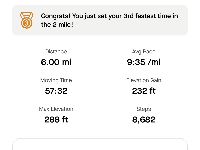Click the number 3 inside the medal
The width and height of the screenshot is (200, 150).
(27, 23)
